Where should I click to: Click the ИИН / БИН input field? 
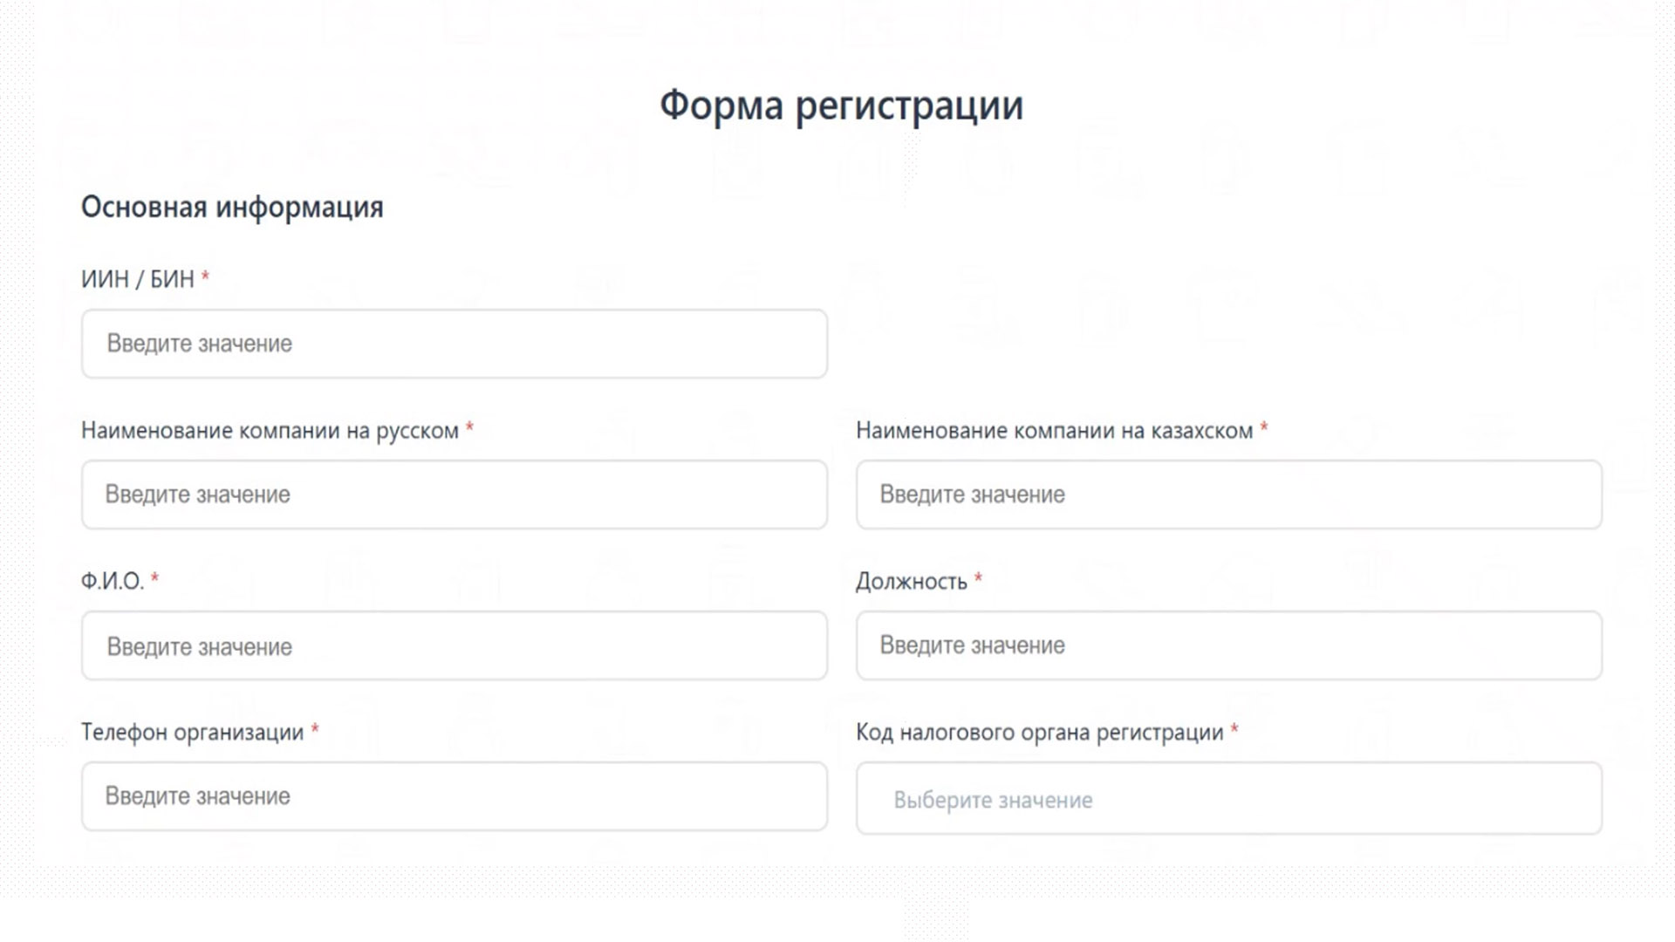(x=454, y=343)
